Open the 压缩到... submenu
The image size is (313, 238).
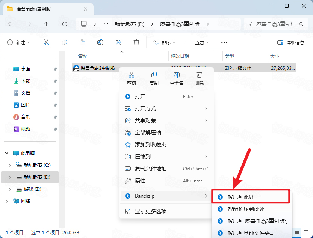(166, 157)
